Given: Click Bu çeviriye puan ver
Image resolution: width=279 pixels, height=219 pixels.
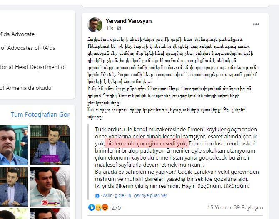Looking at the screenshot, I should click(147, 195).
